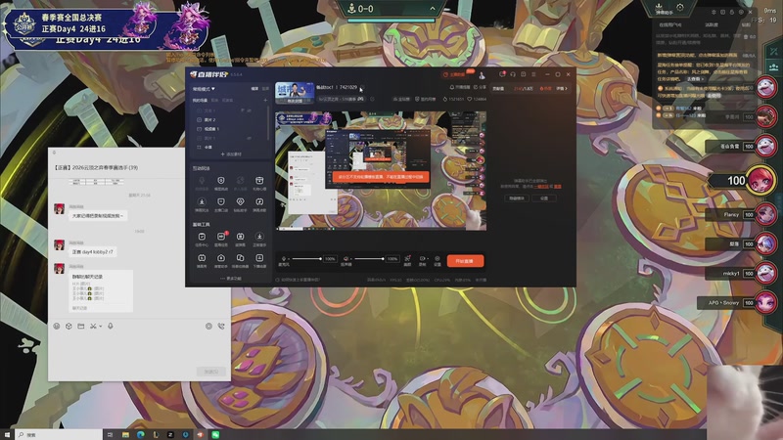Adjust the speaker volume slider

coord(369,259)
